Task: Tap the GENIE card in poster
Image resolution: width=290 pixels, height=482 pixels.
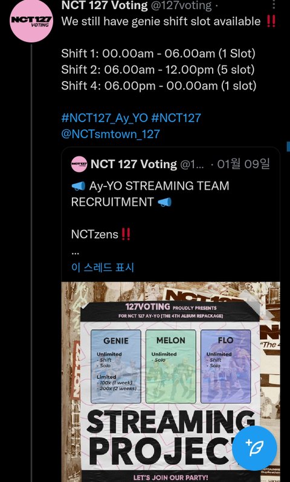Action: [116, 366]
